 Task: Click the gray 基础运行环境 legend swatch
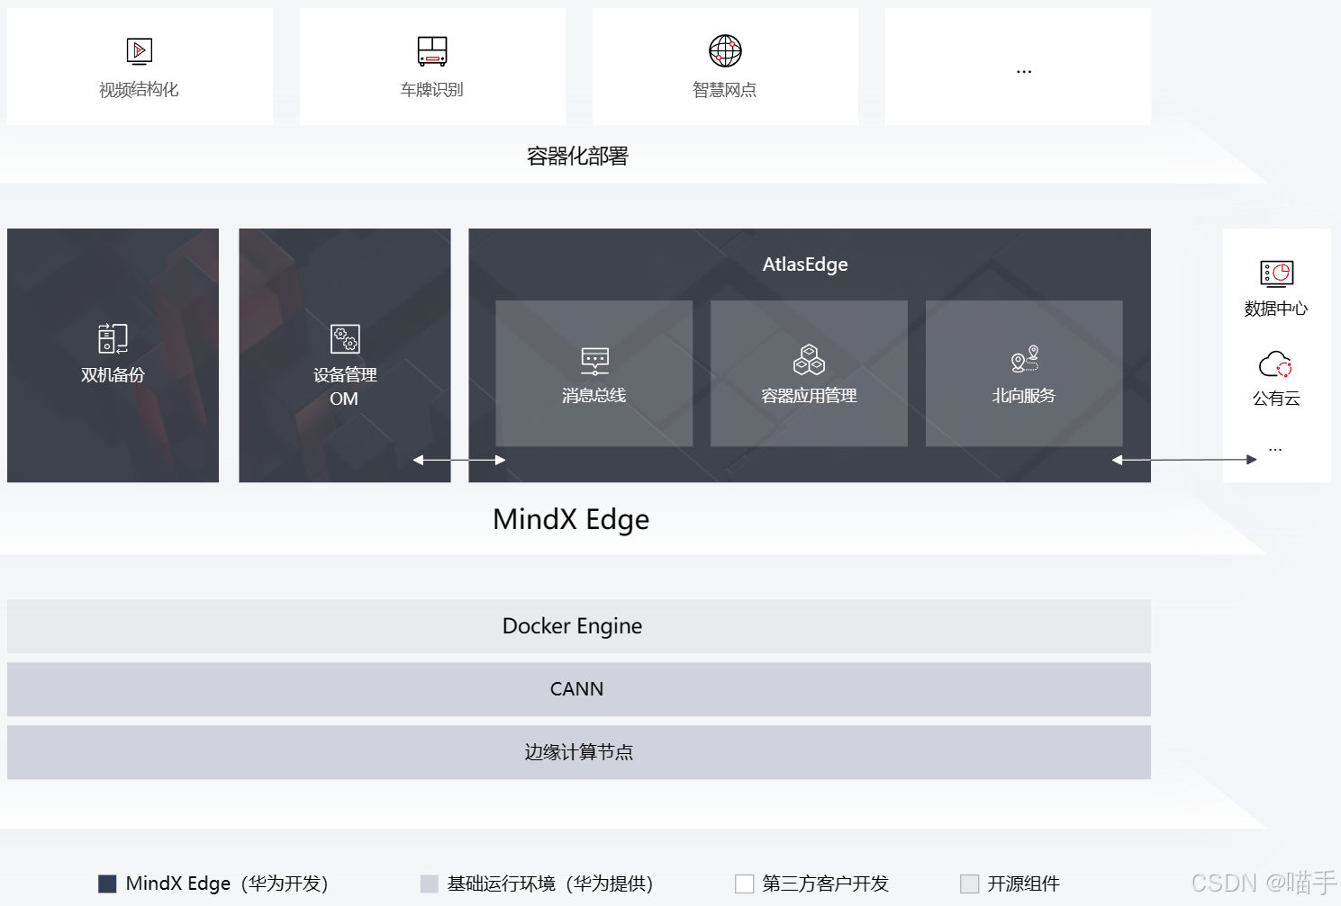(430, 884)
